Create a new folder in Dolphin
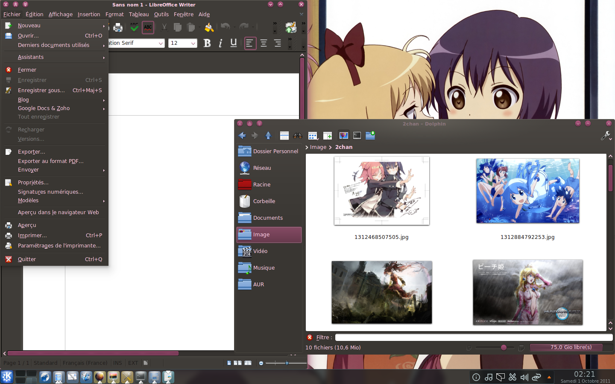This screenshot has height=384, width=615. [370, 136]
